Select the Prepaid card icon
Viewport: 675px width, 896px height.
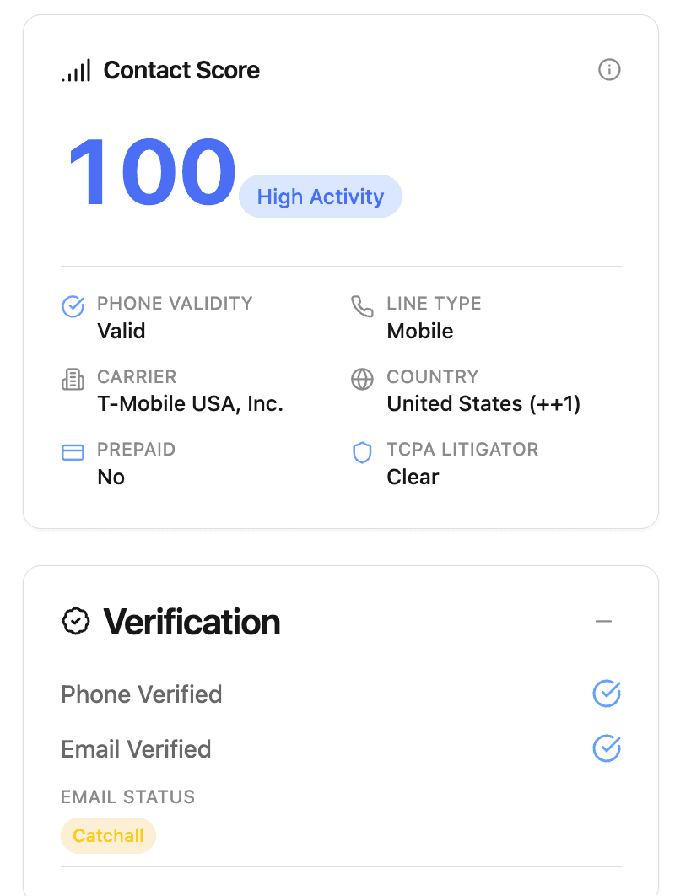(73, 452)
